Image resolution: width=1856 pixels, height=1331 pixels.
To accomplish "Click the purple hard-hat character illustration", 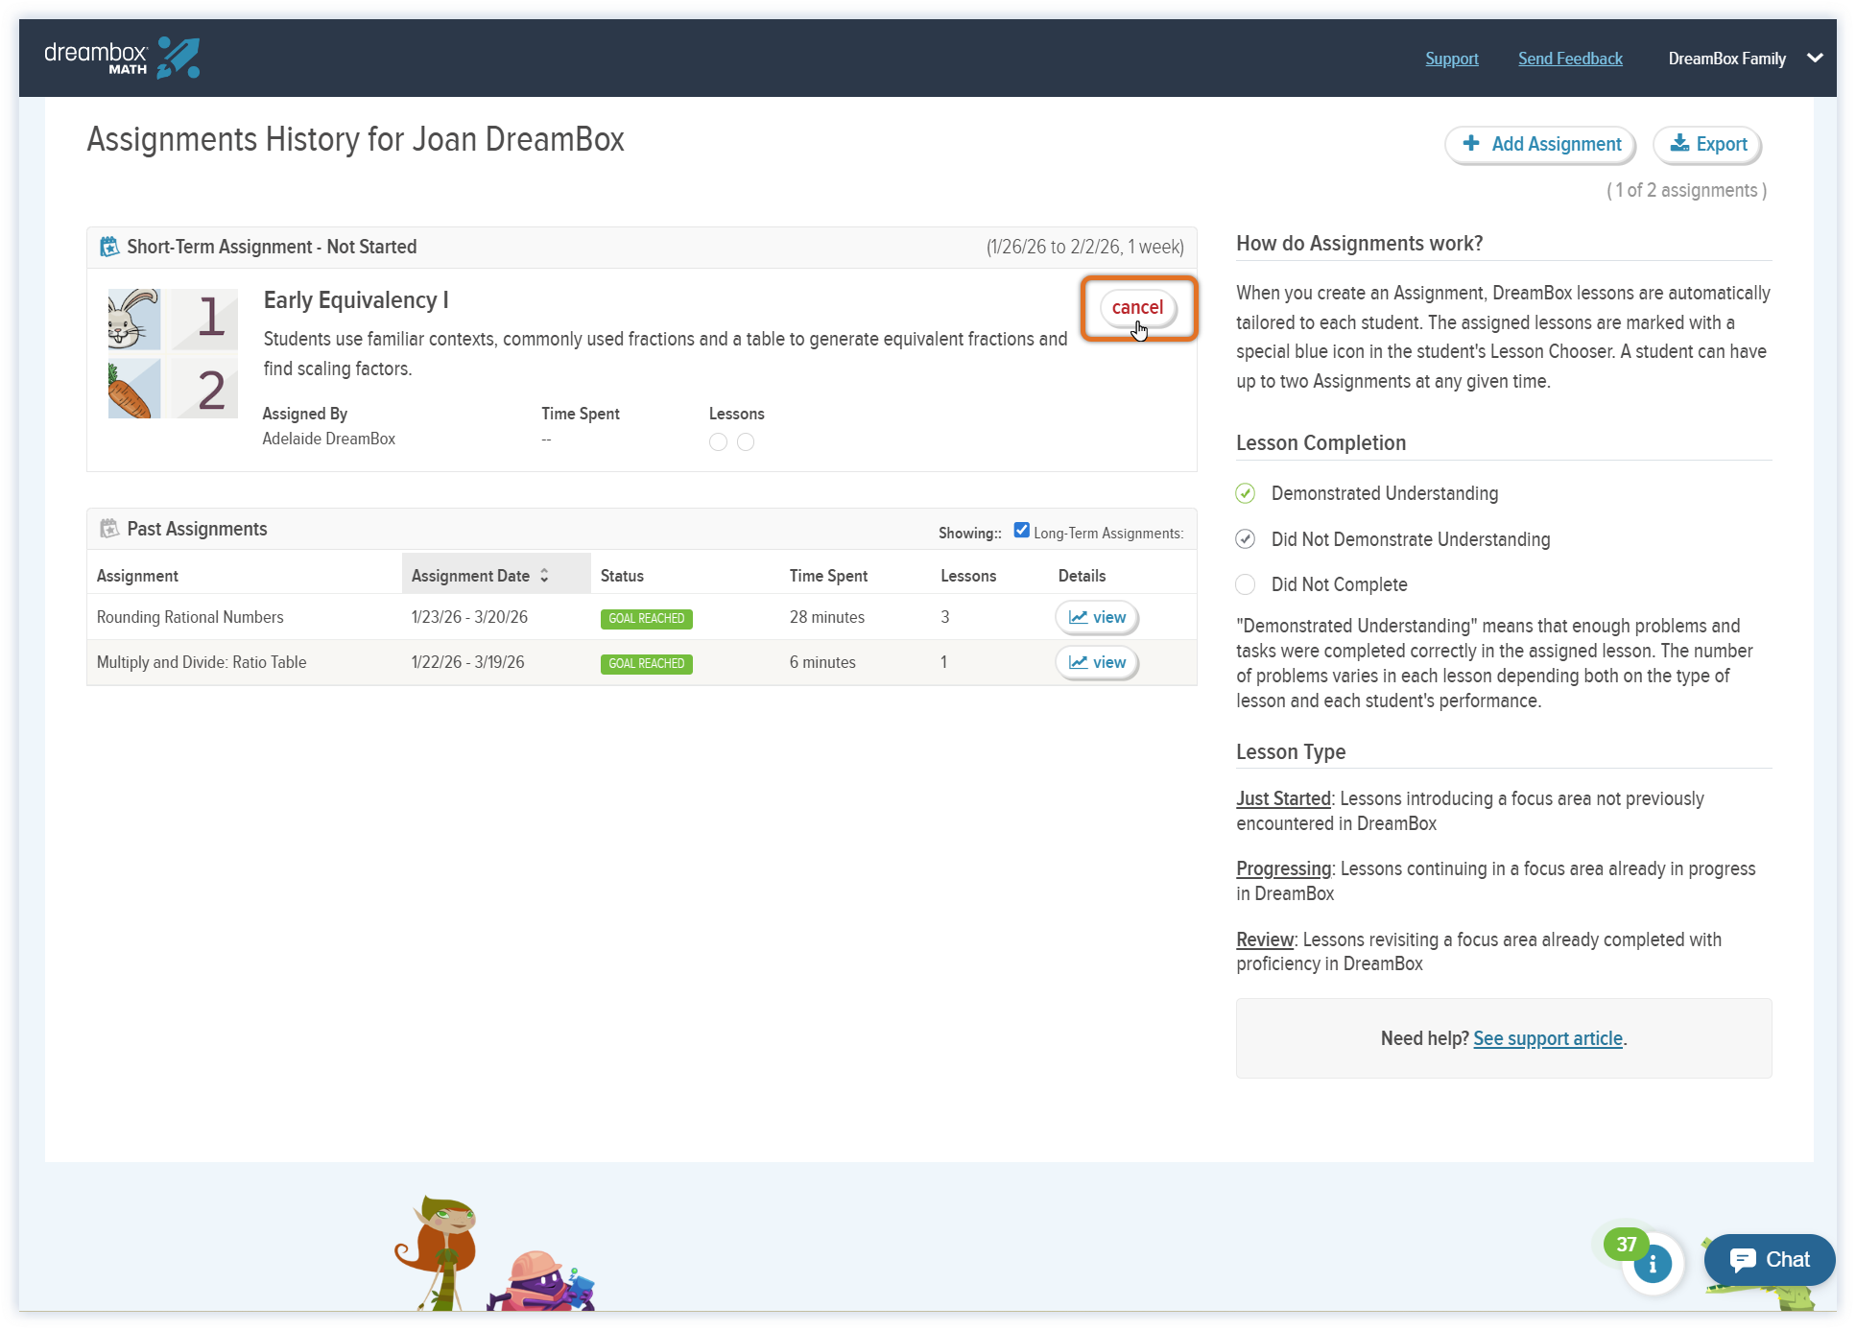I will pos(540,1281).
